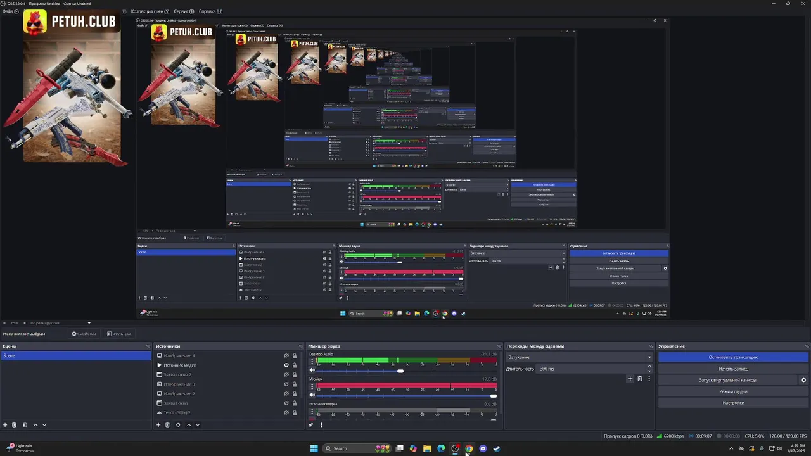
Task: Open advanced audio properties gears icon
Action: (311, 425)
